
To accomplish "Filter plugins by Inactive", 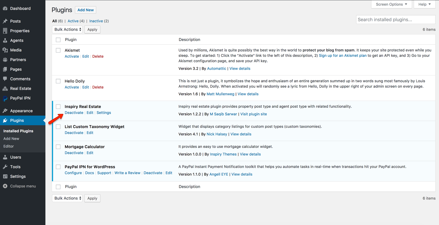I will pyautogui.click(x=96, y=21).
